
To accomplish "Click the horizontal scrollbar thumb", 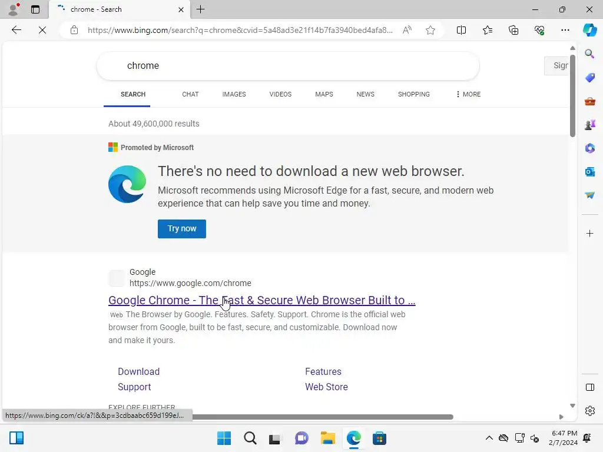I will pos(323,417).
